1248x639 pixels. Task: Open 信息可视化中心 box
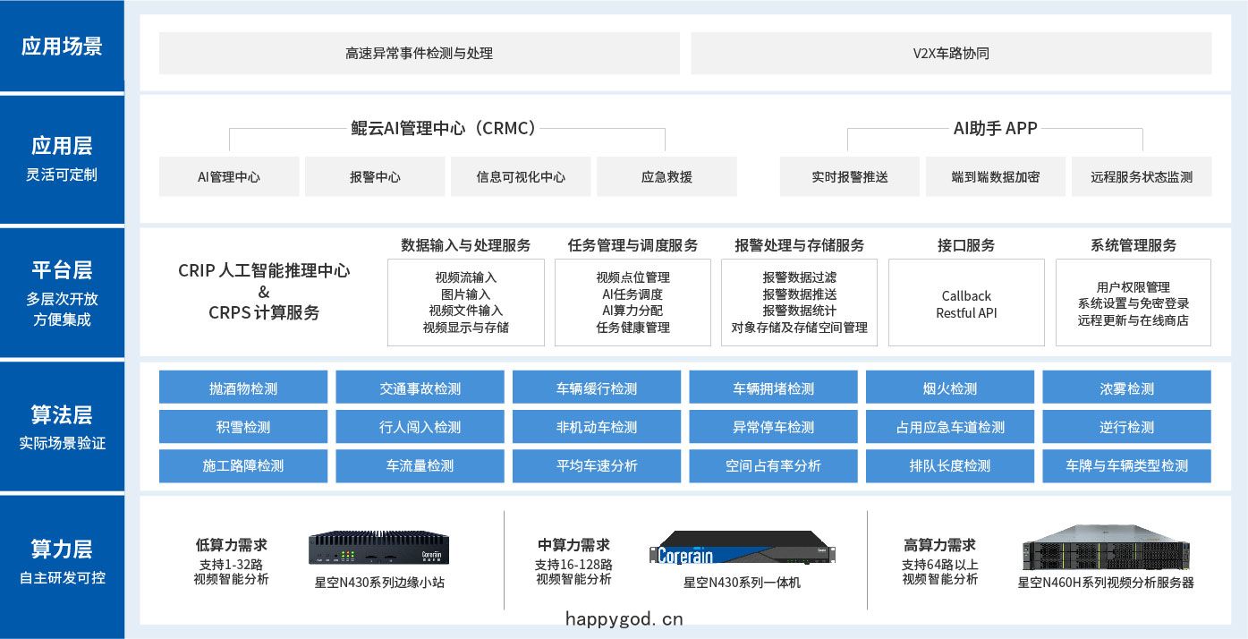(x=521, y=176)
